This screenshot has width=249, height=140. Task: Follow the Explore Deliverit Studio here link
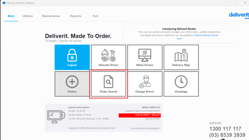(x=206, y=35)
